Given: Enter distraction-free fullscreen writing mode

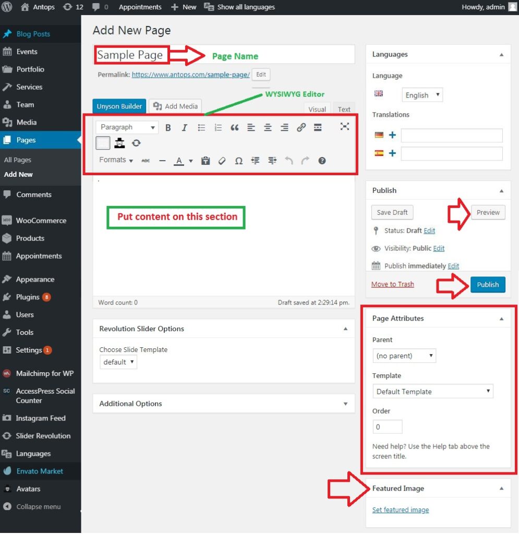Looking at the screenshot, I should 344,127.
